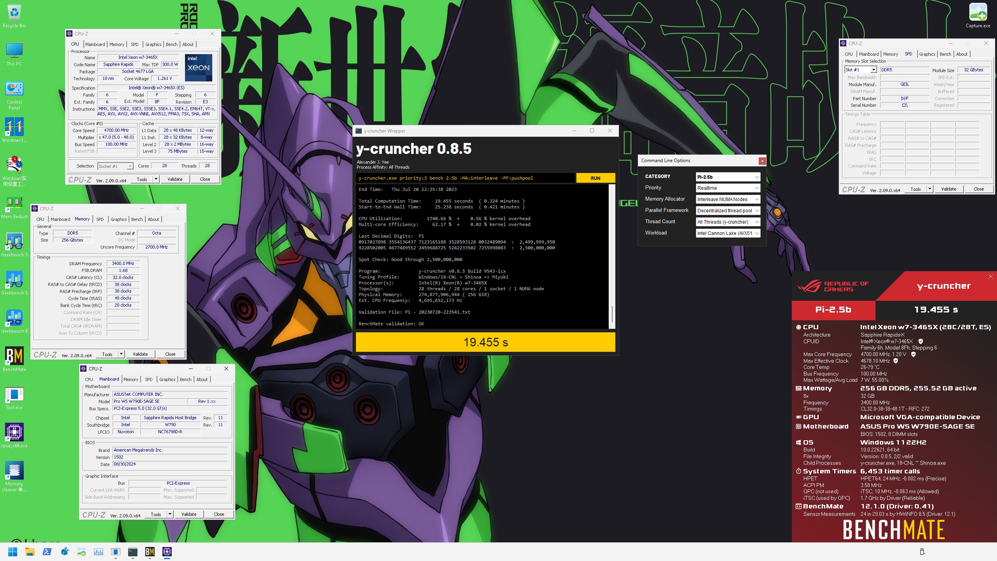Click the y-cruncher command line input field
This screenshot has height=561, width=997.
pyautogui.click(x=465, y=178)
